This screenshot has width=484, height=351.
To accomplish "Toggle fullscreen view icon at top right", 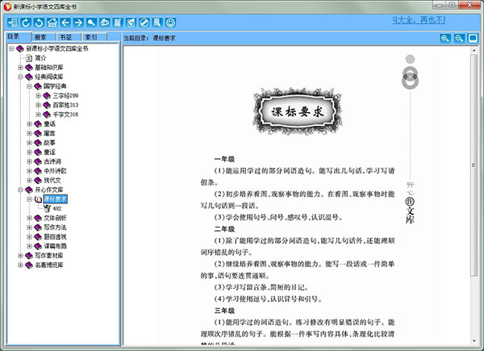I will 473,38.
